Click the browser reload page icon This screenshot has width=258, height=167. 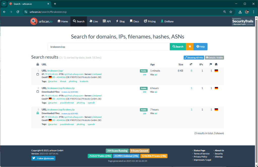pos(18,12)
